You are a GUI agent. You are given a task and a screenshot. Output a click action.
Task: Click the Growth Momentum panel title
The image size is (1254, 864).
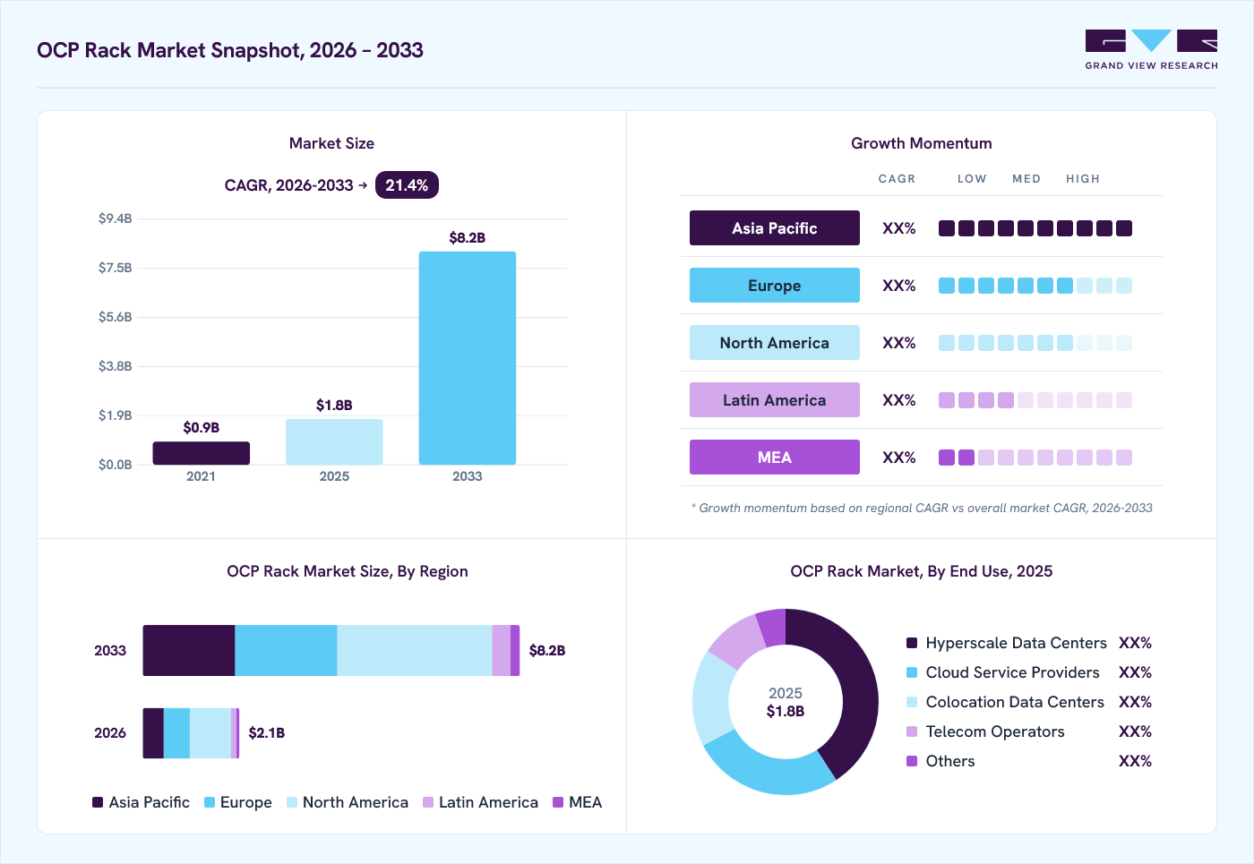tap(922, 143)
